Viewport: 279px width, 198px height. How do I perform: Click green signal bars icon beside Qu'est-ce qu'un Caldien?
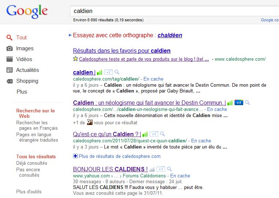coord(145,134)
